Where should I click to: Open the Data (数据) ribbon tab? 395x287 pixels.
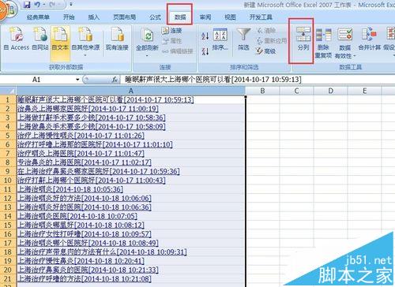[180, 17]
